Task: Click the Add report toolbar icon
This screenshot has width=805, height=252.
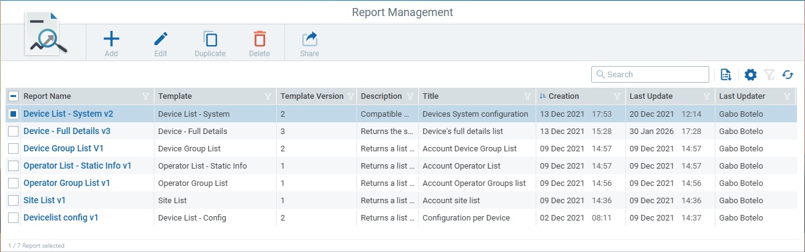Action: 111,40
